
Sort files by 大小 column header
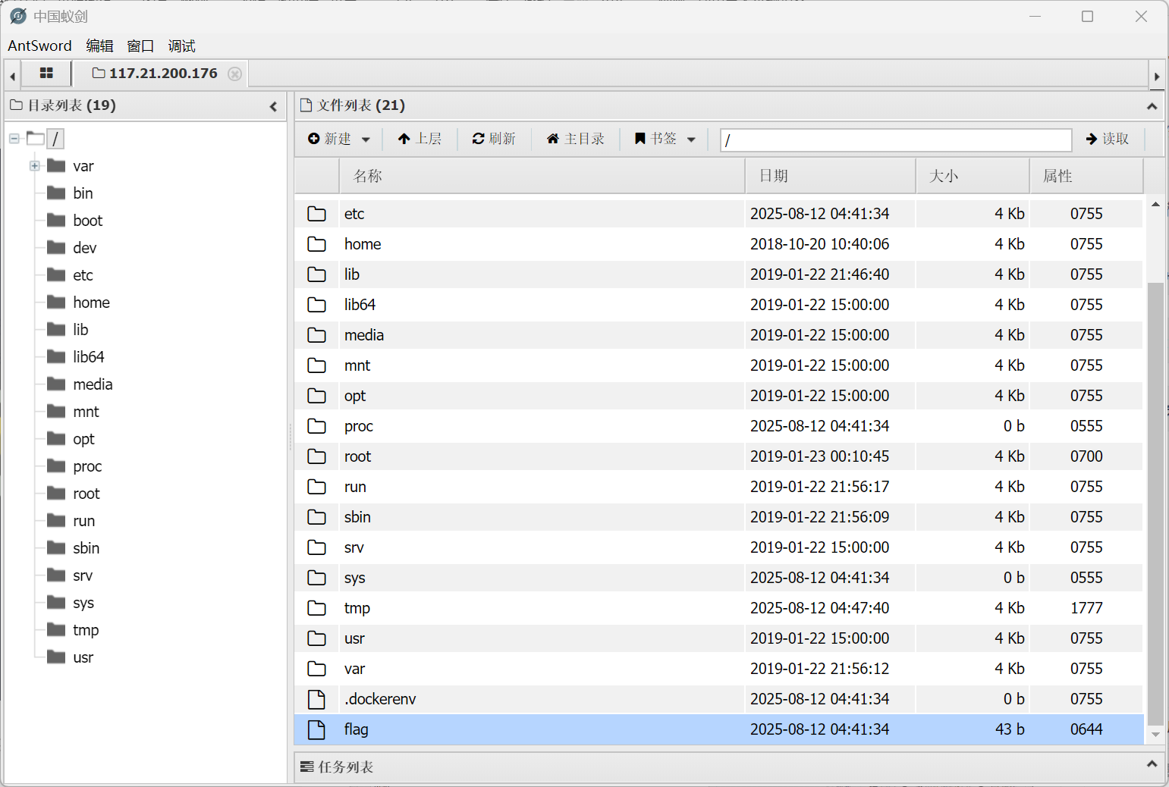973,176
